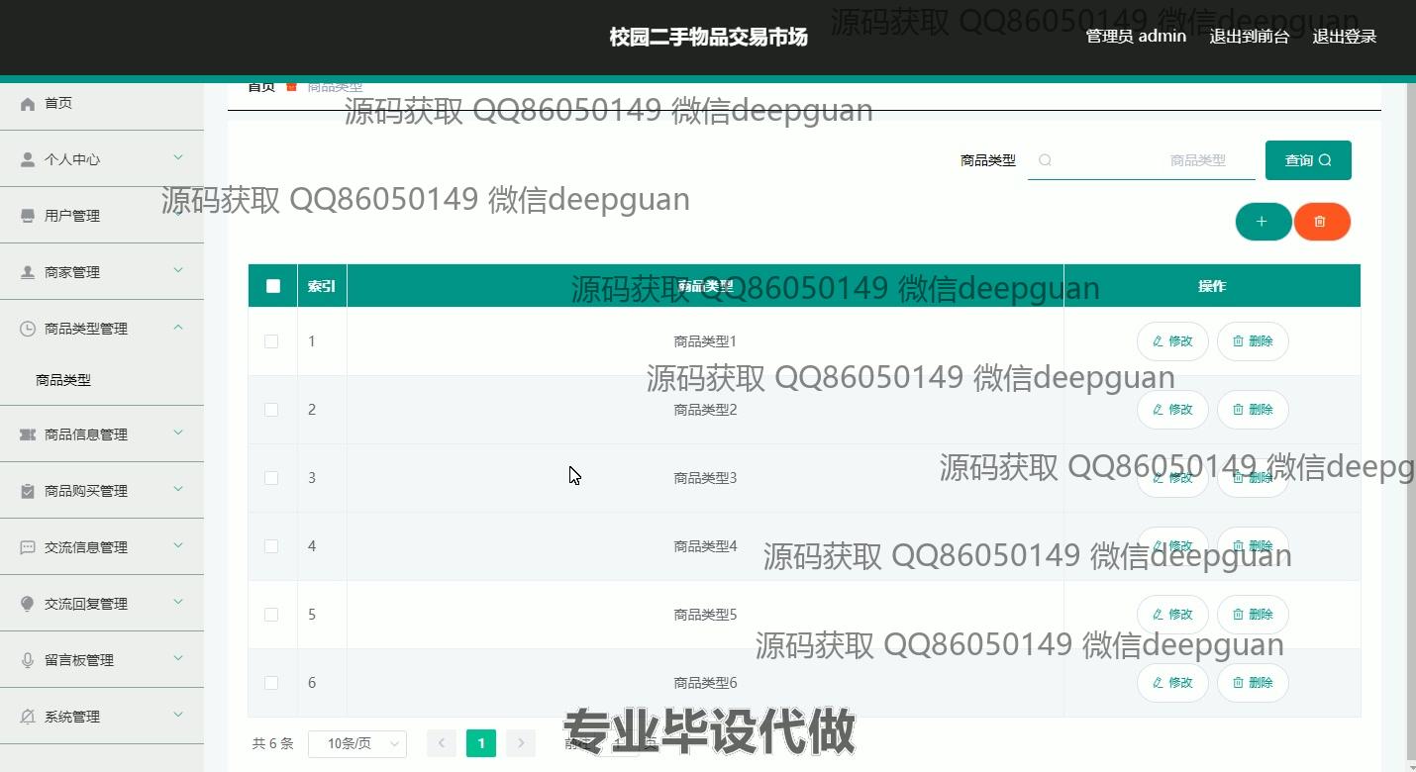Viewport: 1416px width, 772px height.
Task: Toggle the select-all checkbox in table header
Action: tap(273, 286)
